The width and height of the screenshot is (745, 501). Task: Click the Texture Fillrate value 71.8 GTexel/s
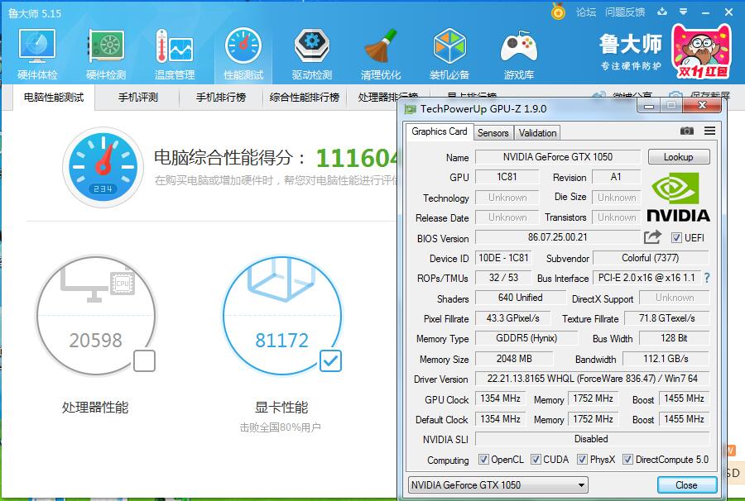pyautogui.click(x=666, y=318)
